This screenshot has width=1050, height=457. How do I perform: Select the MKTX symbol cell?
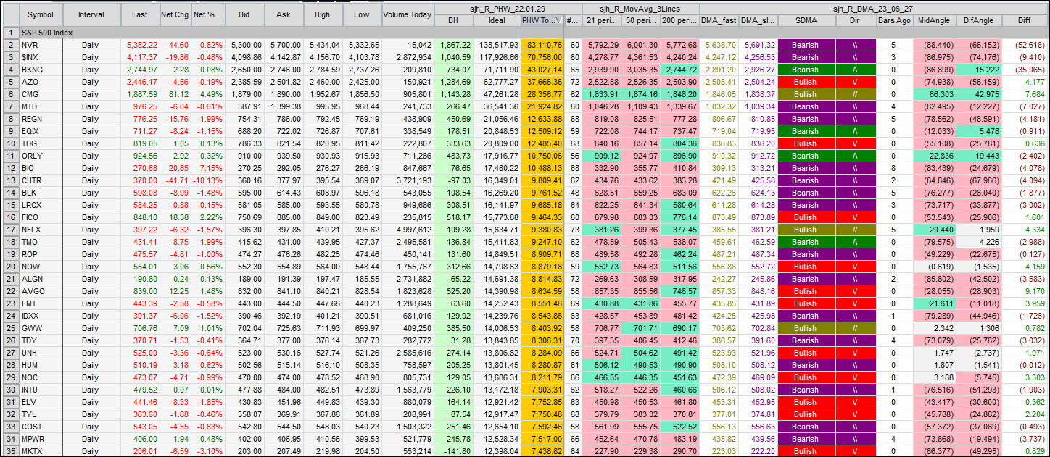(x=41, y=451)
